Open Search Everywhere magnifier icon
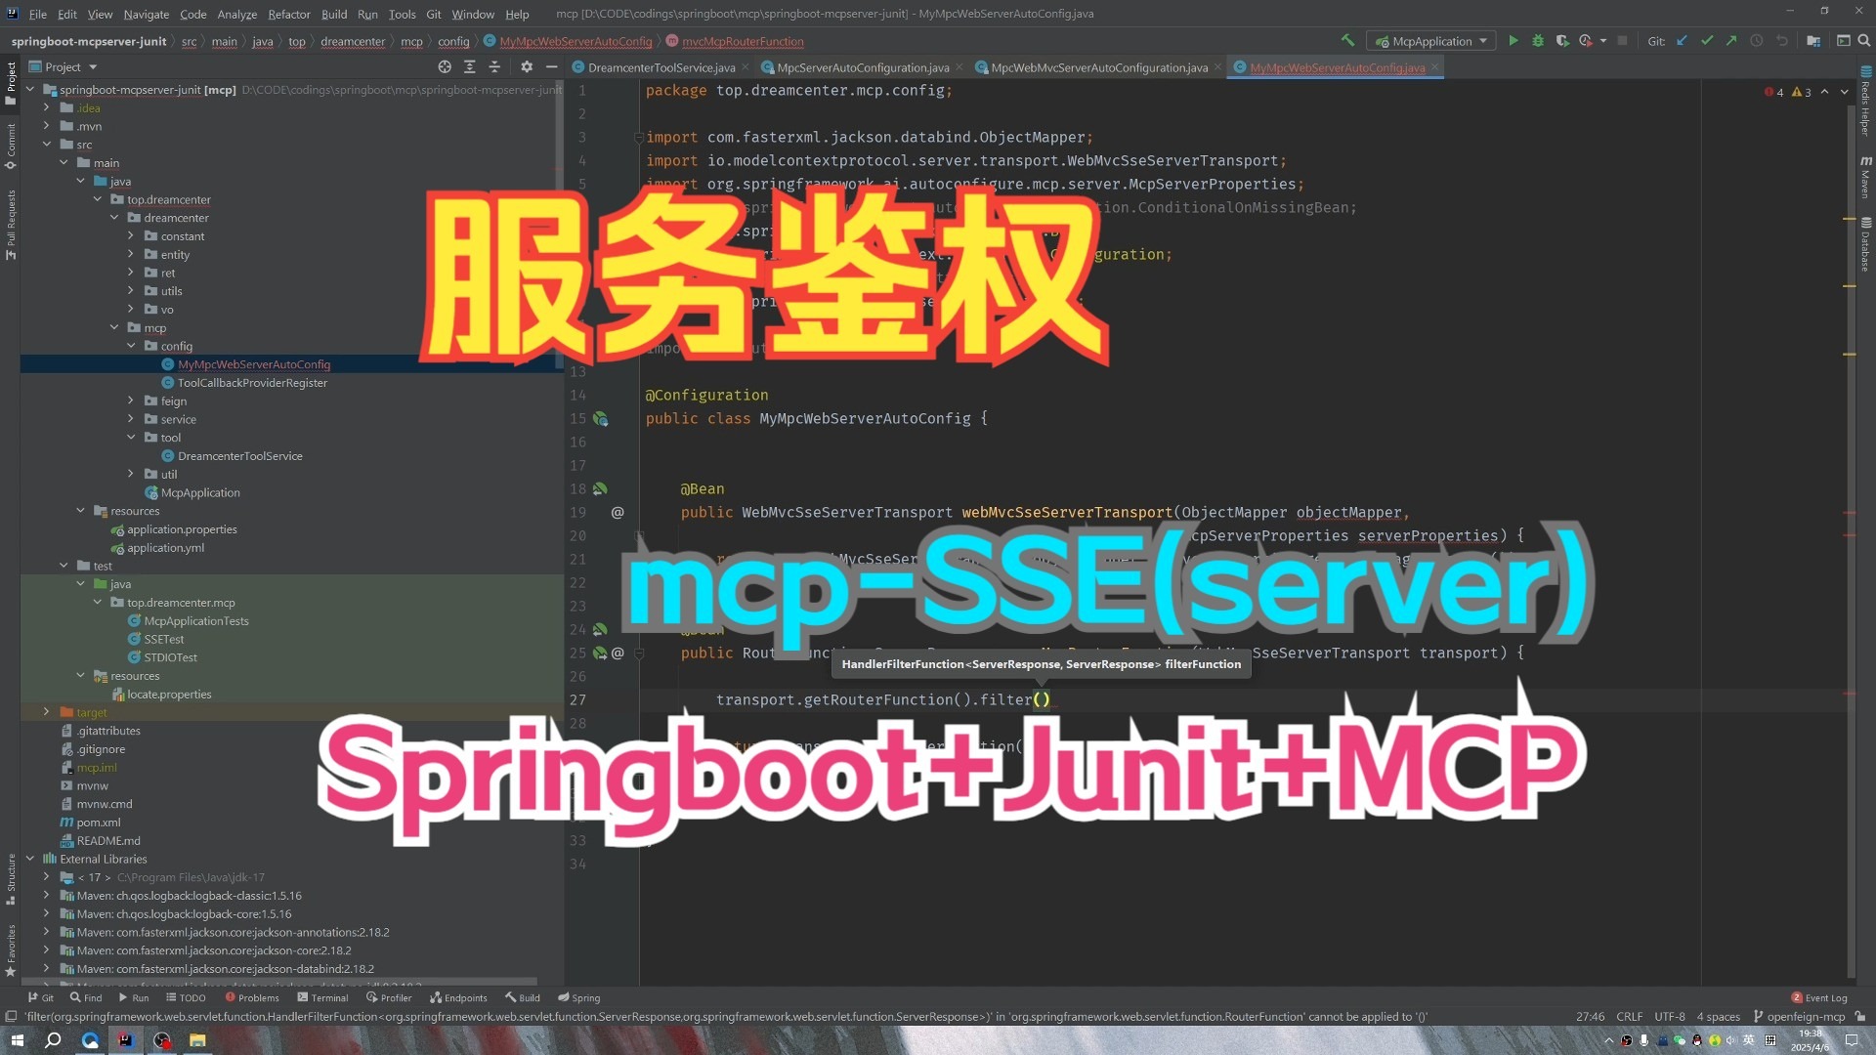The width and height of the screenshot is (1876, 1055). click(1863, 41)
